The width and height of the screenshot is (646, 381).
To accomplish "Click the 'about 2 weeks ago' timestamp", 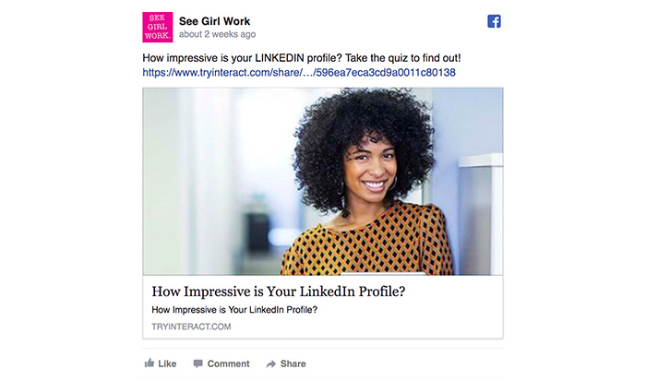I will [x=217, y=34].
